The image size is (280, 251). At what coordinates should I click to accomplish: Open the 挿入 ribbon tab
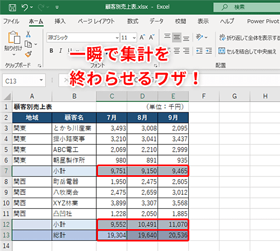60,21
